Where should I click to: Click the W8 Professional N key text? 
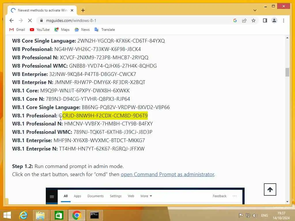coord(104,57)
